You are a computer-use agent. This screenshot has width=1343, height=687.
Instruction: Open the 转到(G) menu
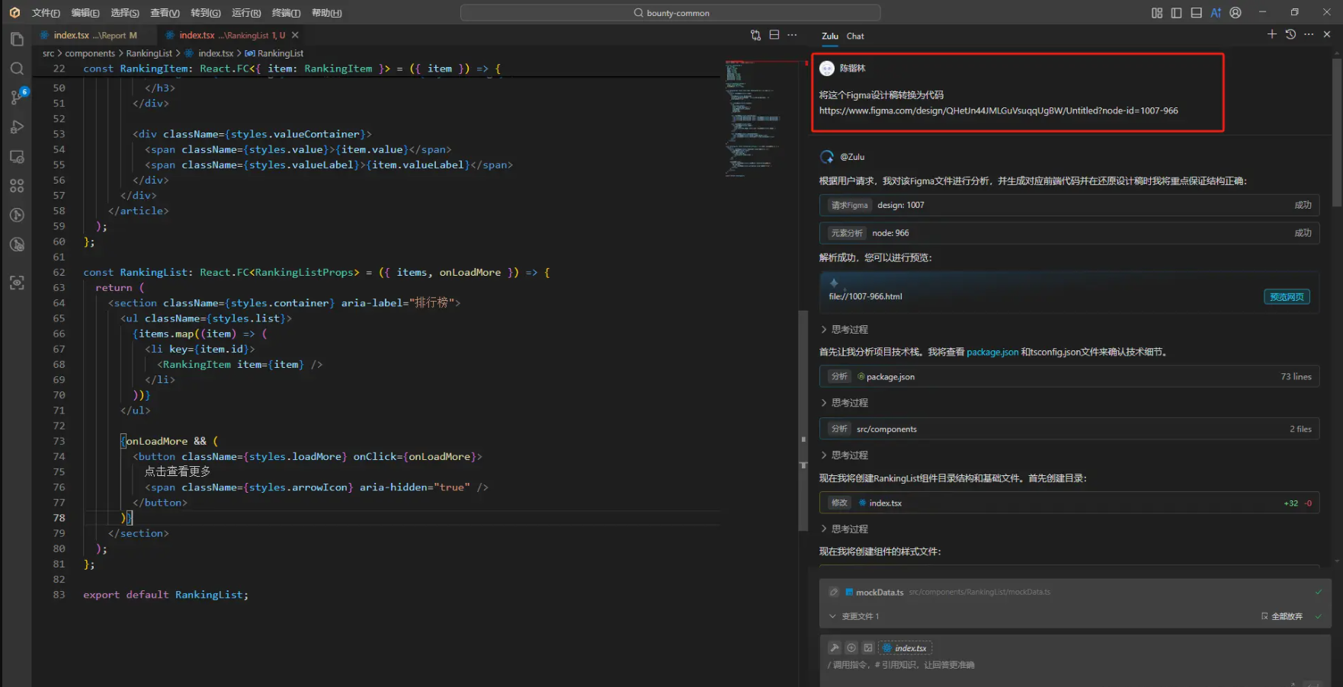(x=206, y=13)
